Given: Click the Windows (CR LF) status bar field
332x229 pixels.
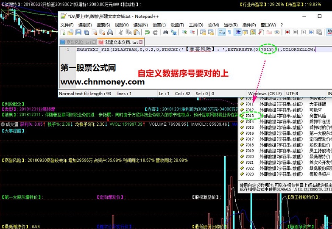Looking at the screenshot, I should click(x=265, y=94).
